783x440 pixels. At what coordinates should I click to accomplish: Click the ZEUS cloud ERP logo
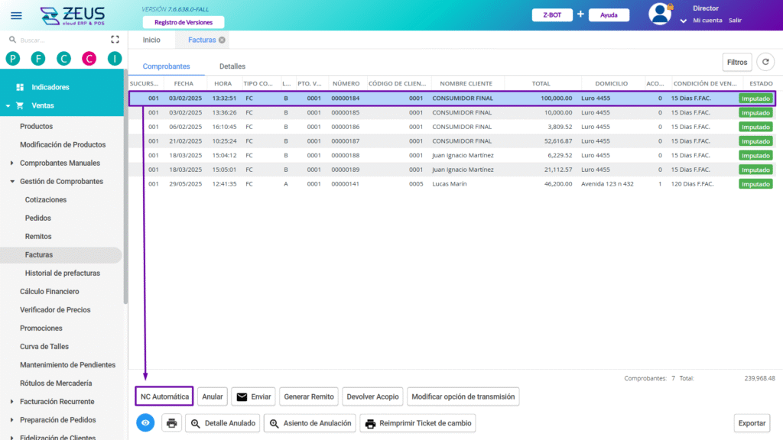[73, 15]
